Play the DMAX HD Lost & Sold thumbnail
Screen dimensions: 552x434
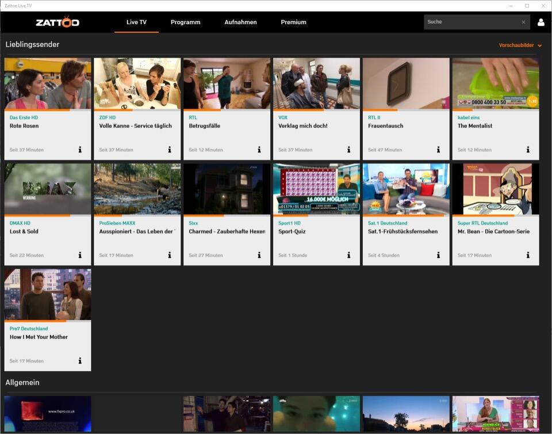pos(48,189)
